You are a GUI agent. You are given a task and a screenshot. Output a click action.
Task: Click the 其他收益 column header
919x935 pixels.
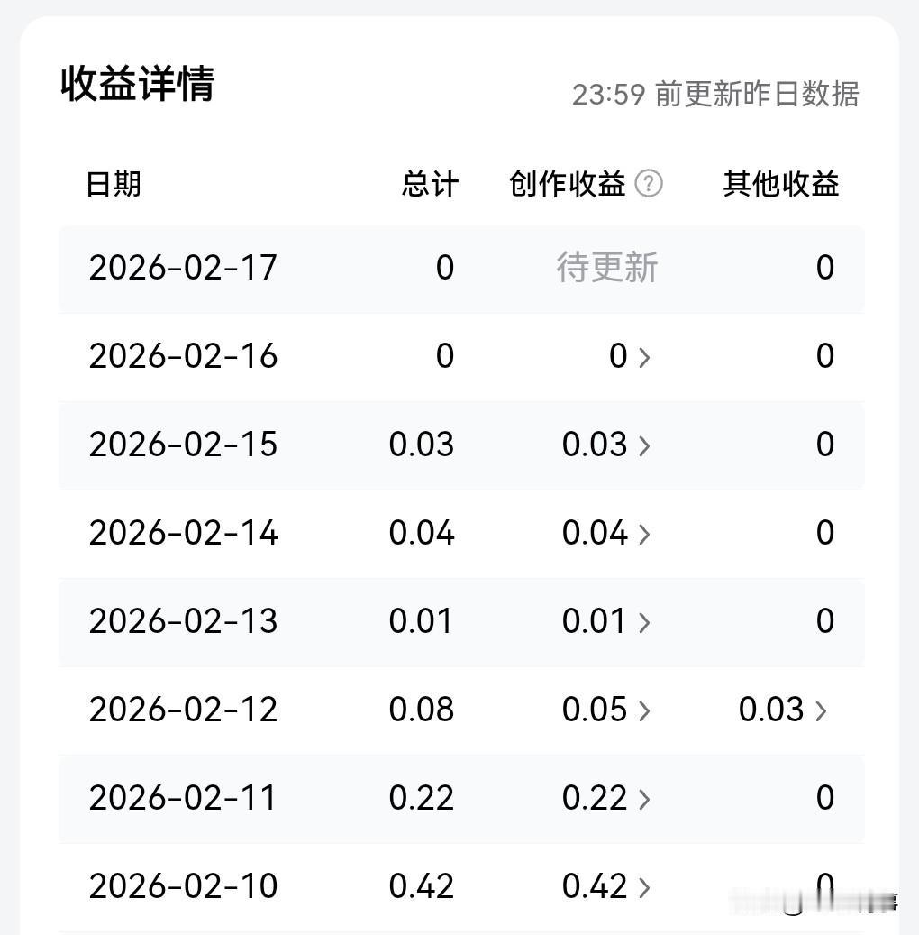pyautogui.click(x=780, y=183)
